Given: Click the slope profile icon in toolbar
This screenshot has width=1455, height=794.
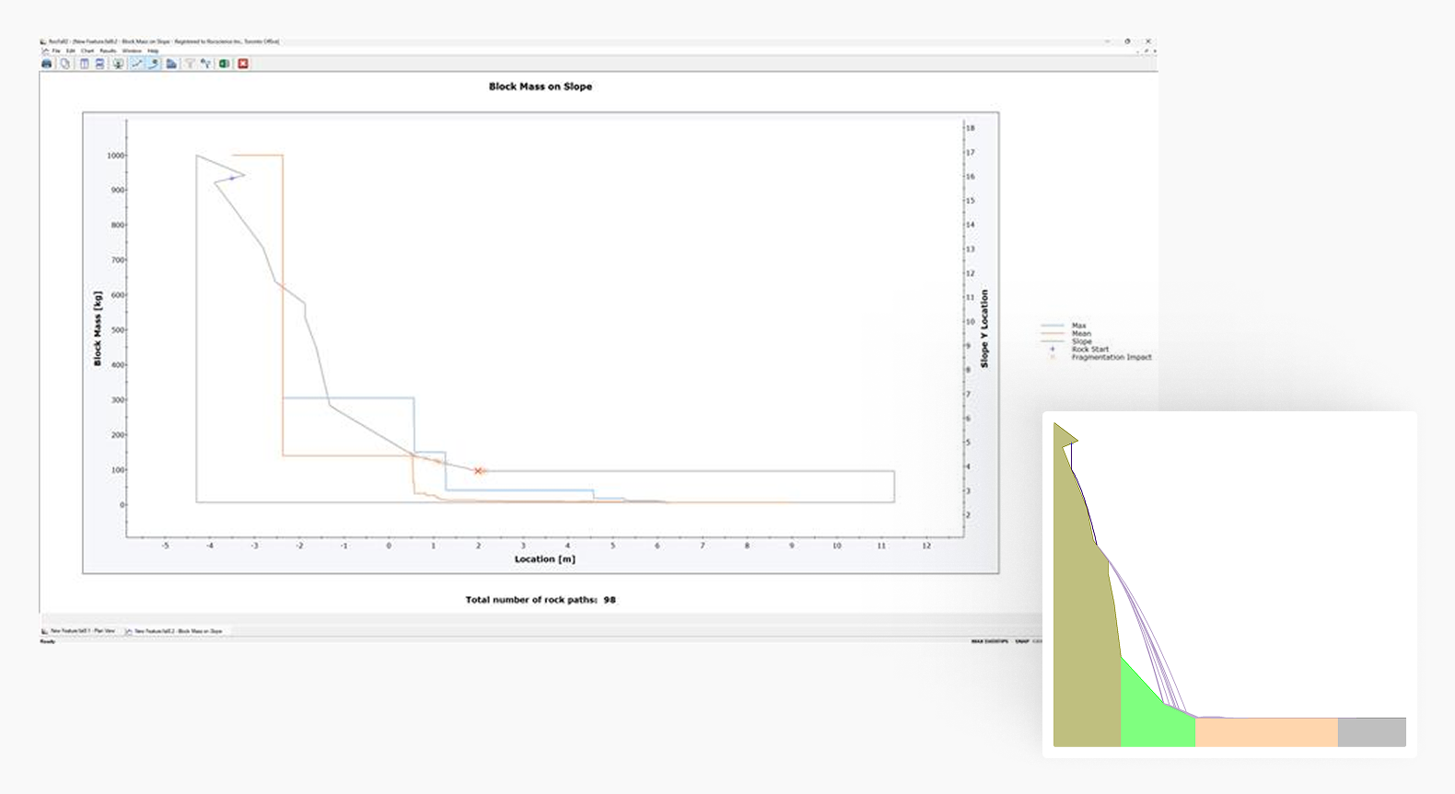Looking at the screenshot, I should 171,63.
